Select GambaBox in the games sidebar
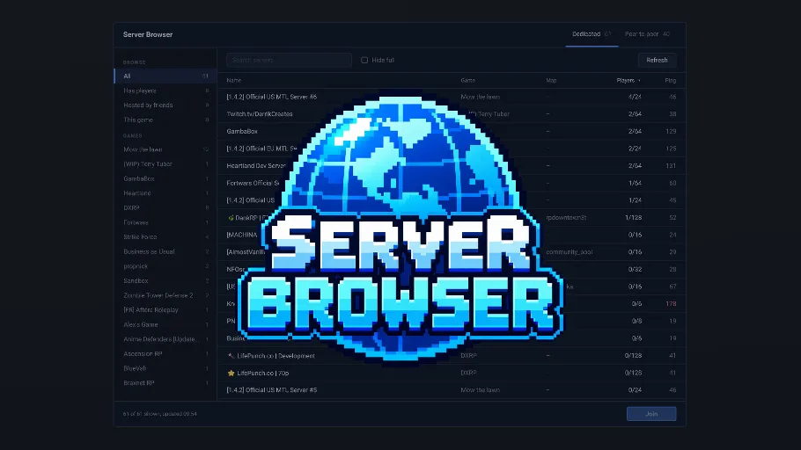Image resolution: width=801 pixels, height=450 pixels. [x=165, y=178]
